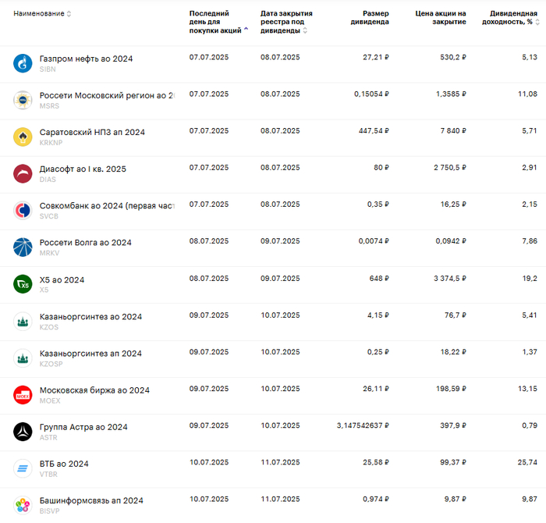Click the Цена акции на закрытие header
Image resolution: width=546 pixels, height=523 pixels.
pos(440,18)
